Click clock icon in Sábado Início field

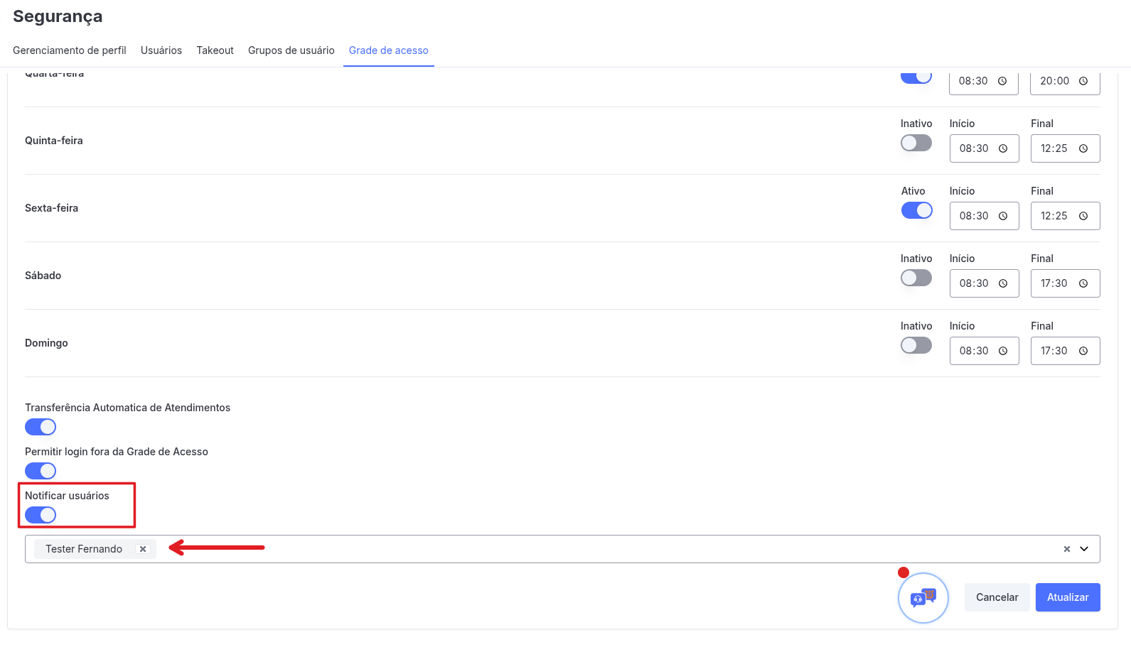tap(1003, 283)
